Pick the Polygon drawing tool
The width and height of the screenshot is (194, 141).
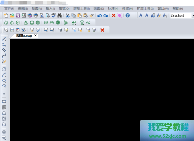pyautogui.click(x=4, y=113)
